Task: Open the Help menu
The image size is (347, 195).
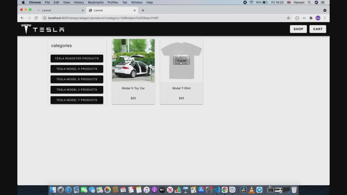Action: point(150,2)
